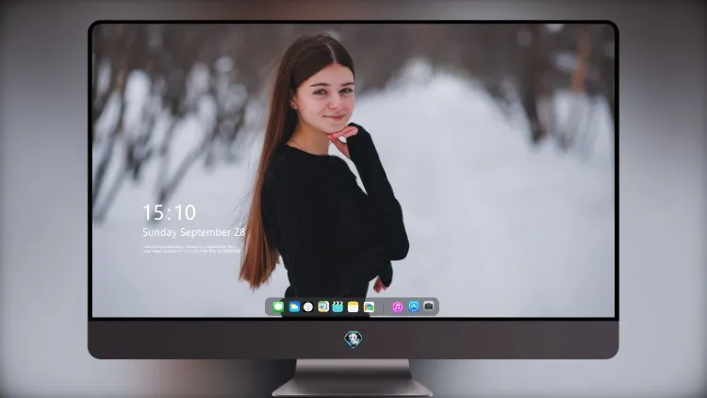Launch the pink iTunes music app

pyautogui.click(x=397, y=307)
